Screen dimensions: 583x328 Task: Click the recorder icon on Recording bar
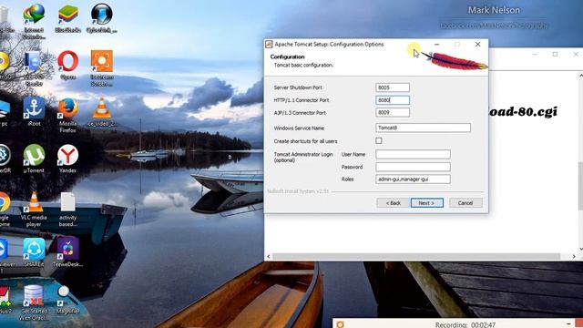point(340,324)
